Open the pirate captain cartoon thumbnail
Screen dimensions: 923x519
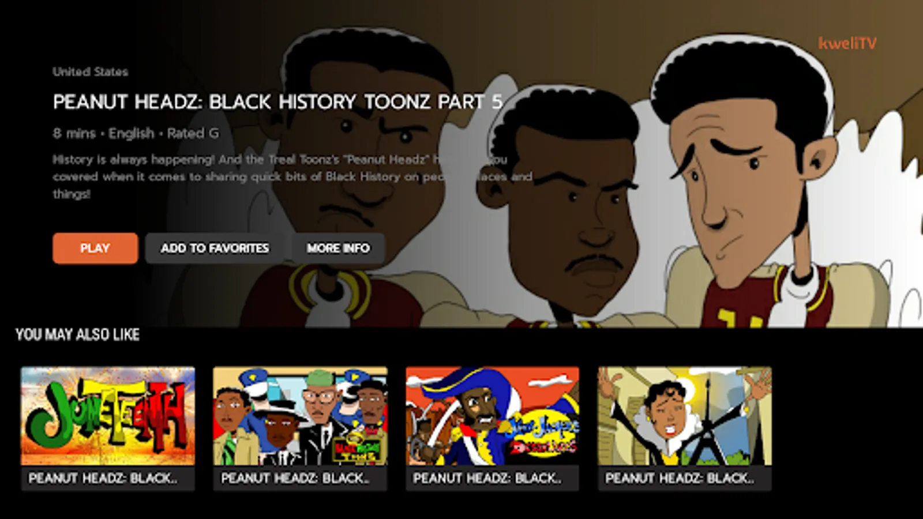pyautogui.click(x=492, y=416)
